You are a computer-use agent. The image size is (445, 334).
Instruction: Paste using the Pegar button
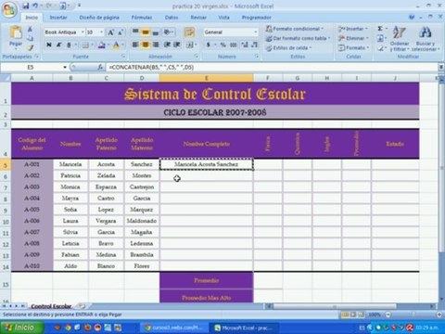tap(16, 38)
